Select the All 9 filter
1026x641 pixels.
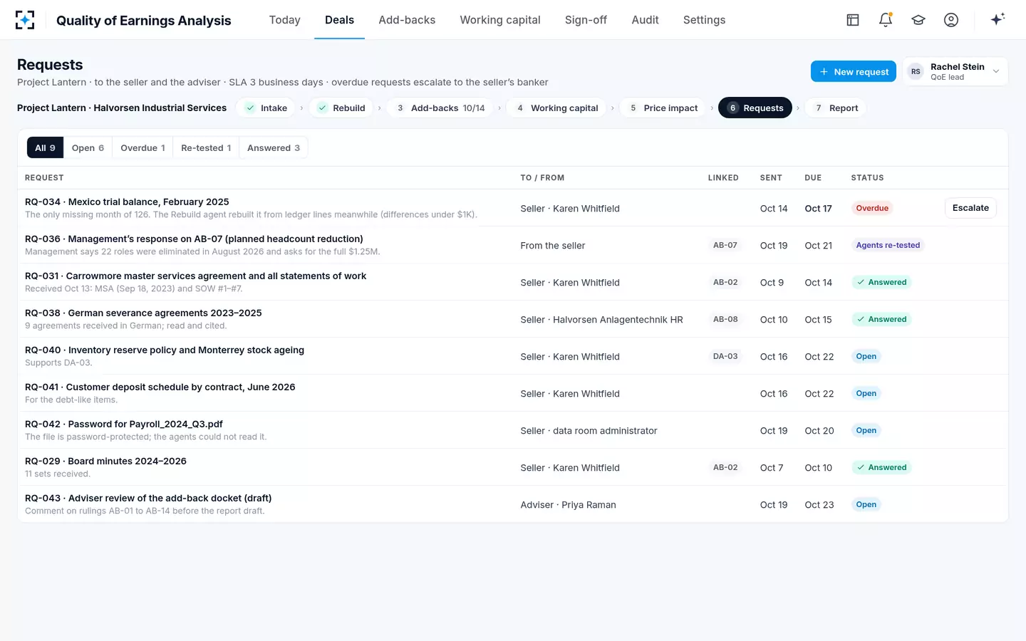(x=45, y=147)
